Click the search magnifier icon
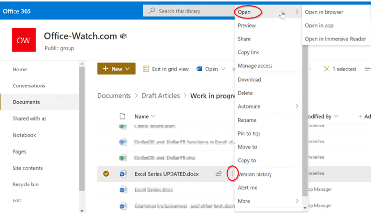Screen dimensions: 371x213 152,11
